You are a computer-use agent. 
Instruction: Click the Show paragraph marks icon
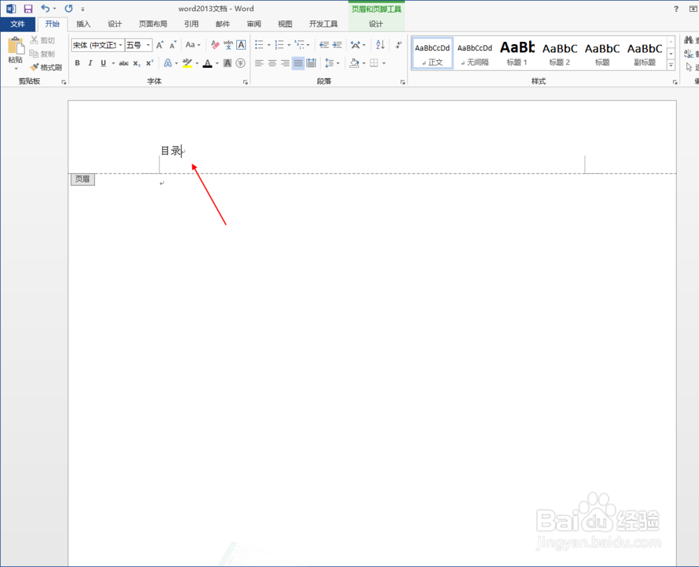click(x=398, y=45)
